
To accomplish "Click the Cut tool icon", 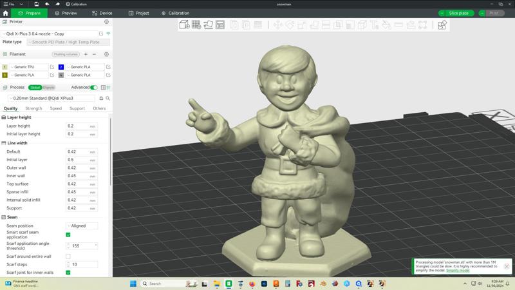I will click(326, 24).
